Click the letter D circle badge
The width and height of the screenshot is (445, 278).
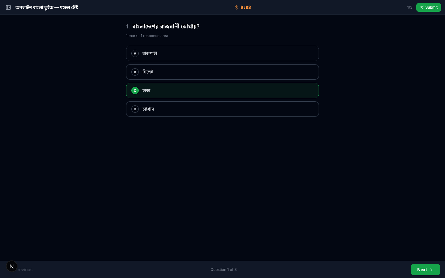tap(135, 109)
